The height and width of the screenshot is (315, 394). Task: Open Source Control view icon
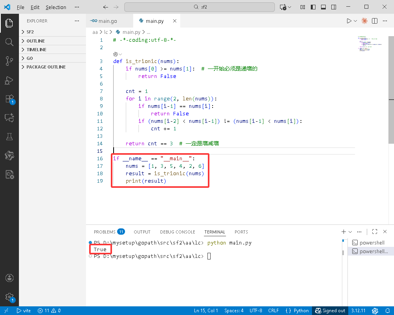pos(9,61)
